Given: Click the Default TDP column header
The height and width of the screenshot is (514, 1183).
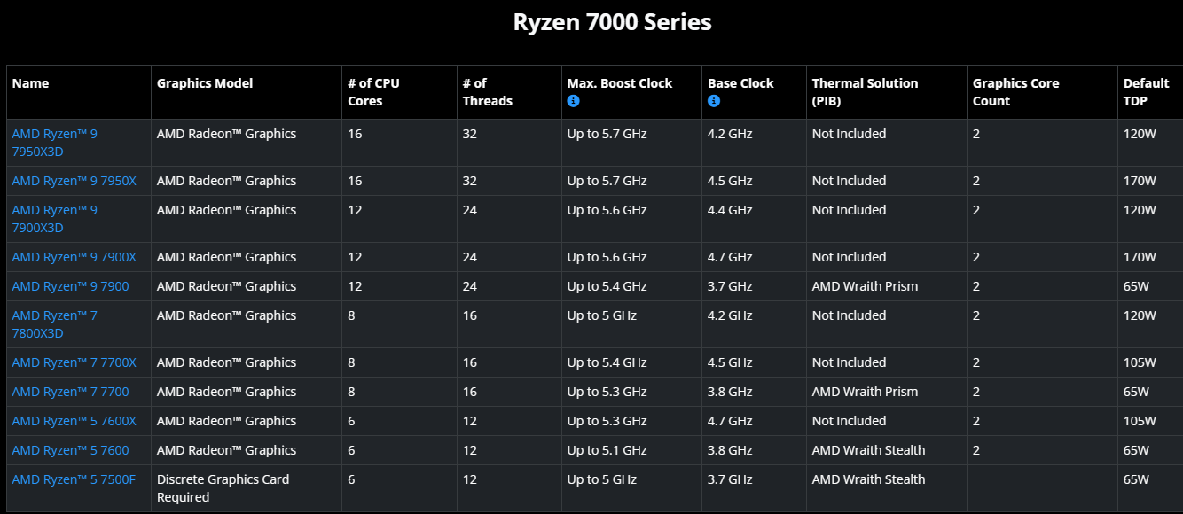Looking at the screenshot, I should [x=1146, y=92].
